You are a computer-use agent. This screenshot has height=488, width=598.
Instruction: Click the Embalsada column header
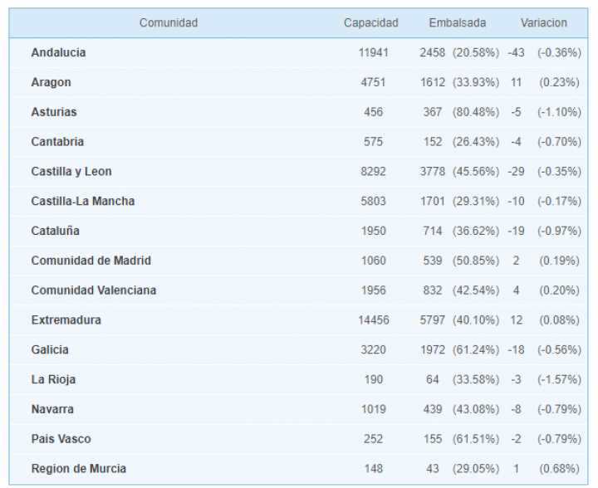point(458,23)
